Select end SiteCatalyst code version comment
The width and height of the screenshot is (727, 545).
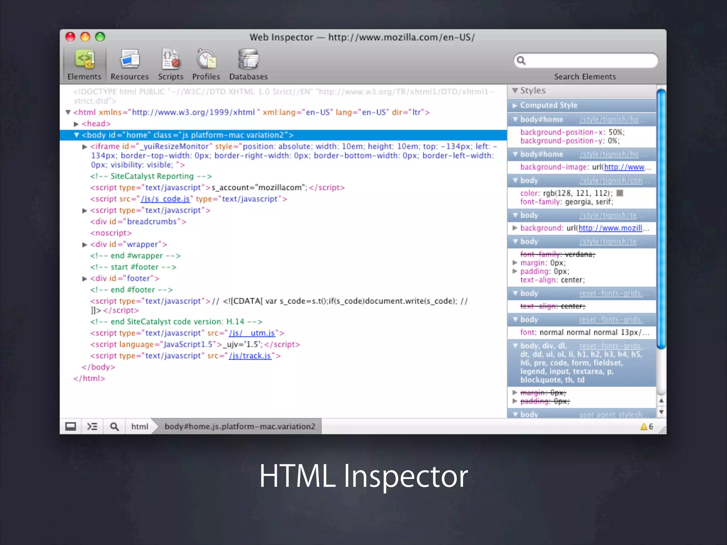pos(176,322)
